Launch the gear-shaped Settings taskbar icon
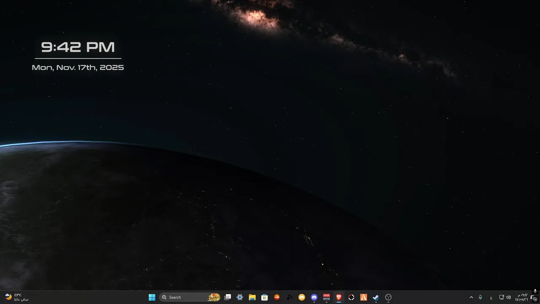 tap(240, 297)
